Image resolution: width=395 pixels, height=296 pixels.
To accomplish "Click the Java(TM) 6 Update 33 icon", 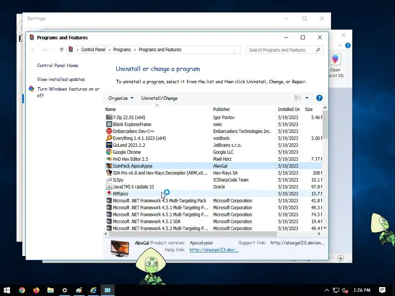I will click(109, 187).
